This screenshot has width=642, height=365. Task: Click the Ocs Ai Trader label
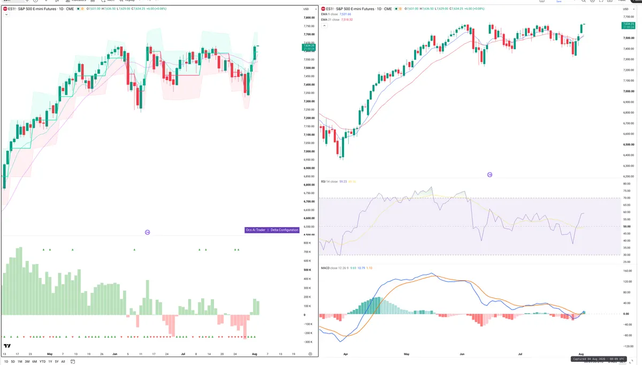click(x=256, y=230)
